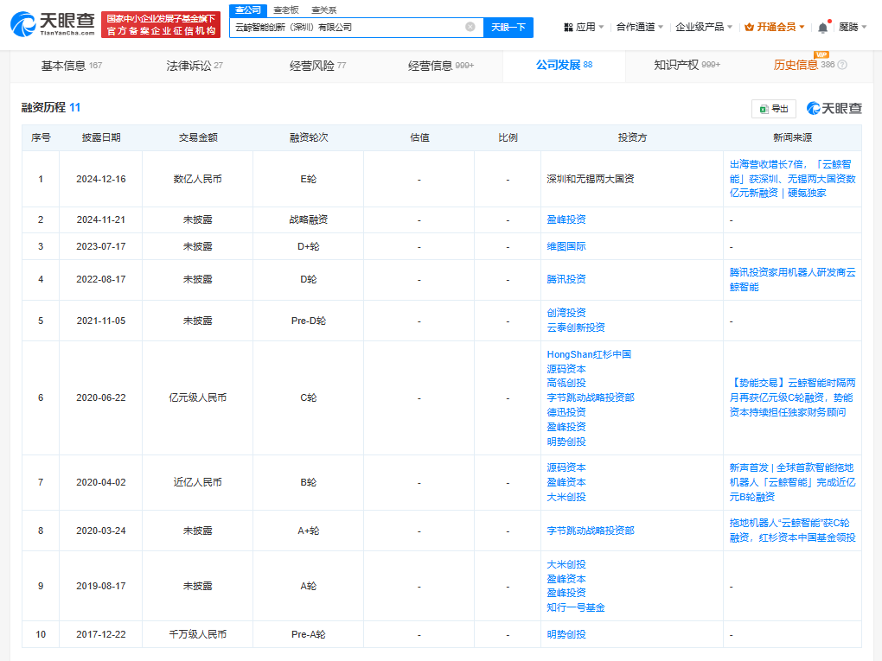The height and width of the screenshot is (661, 882).
Task: Open 经营信息 tab
Action: 441,66
